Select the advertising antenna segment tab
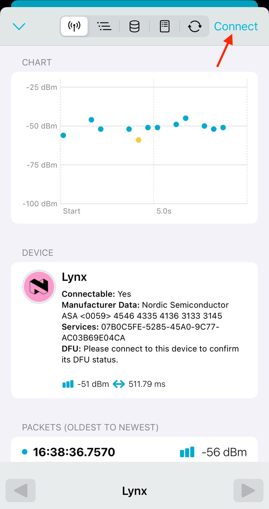269x509 pixels. pyautogui.click(x=74, y=27)
